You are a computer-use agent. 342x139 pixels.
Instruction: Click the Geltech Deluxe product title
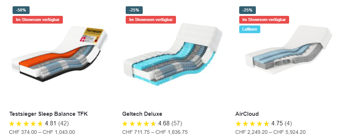click(x=142, y=114)
